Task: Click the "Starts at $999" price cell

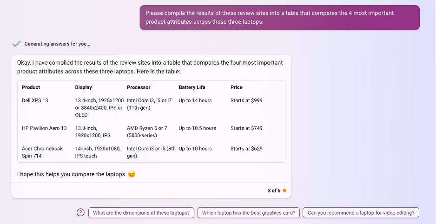Action: pos(246,100)
